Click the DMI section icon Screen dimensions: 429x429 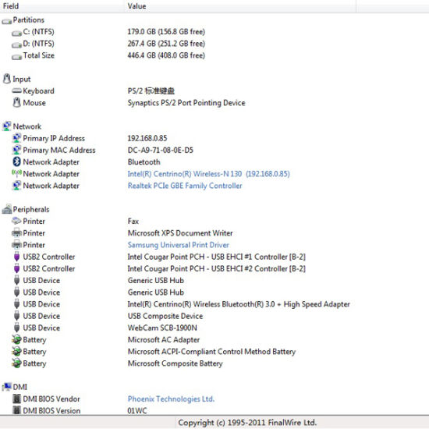pyautogui.click(x=6, y=387)
